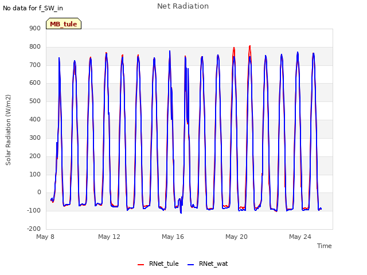
Task: Click the 400 y-axis tick label
Action: pyautogui.click(x=35, y=120)
